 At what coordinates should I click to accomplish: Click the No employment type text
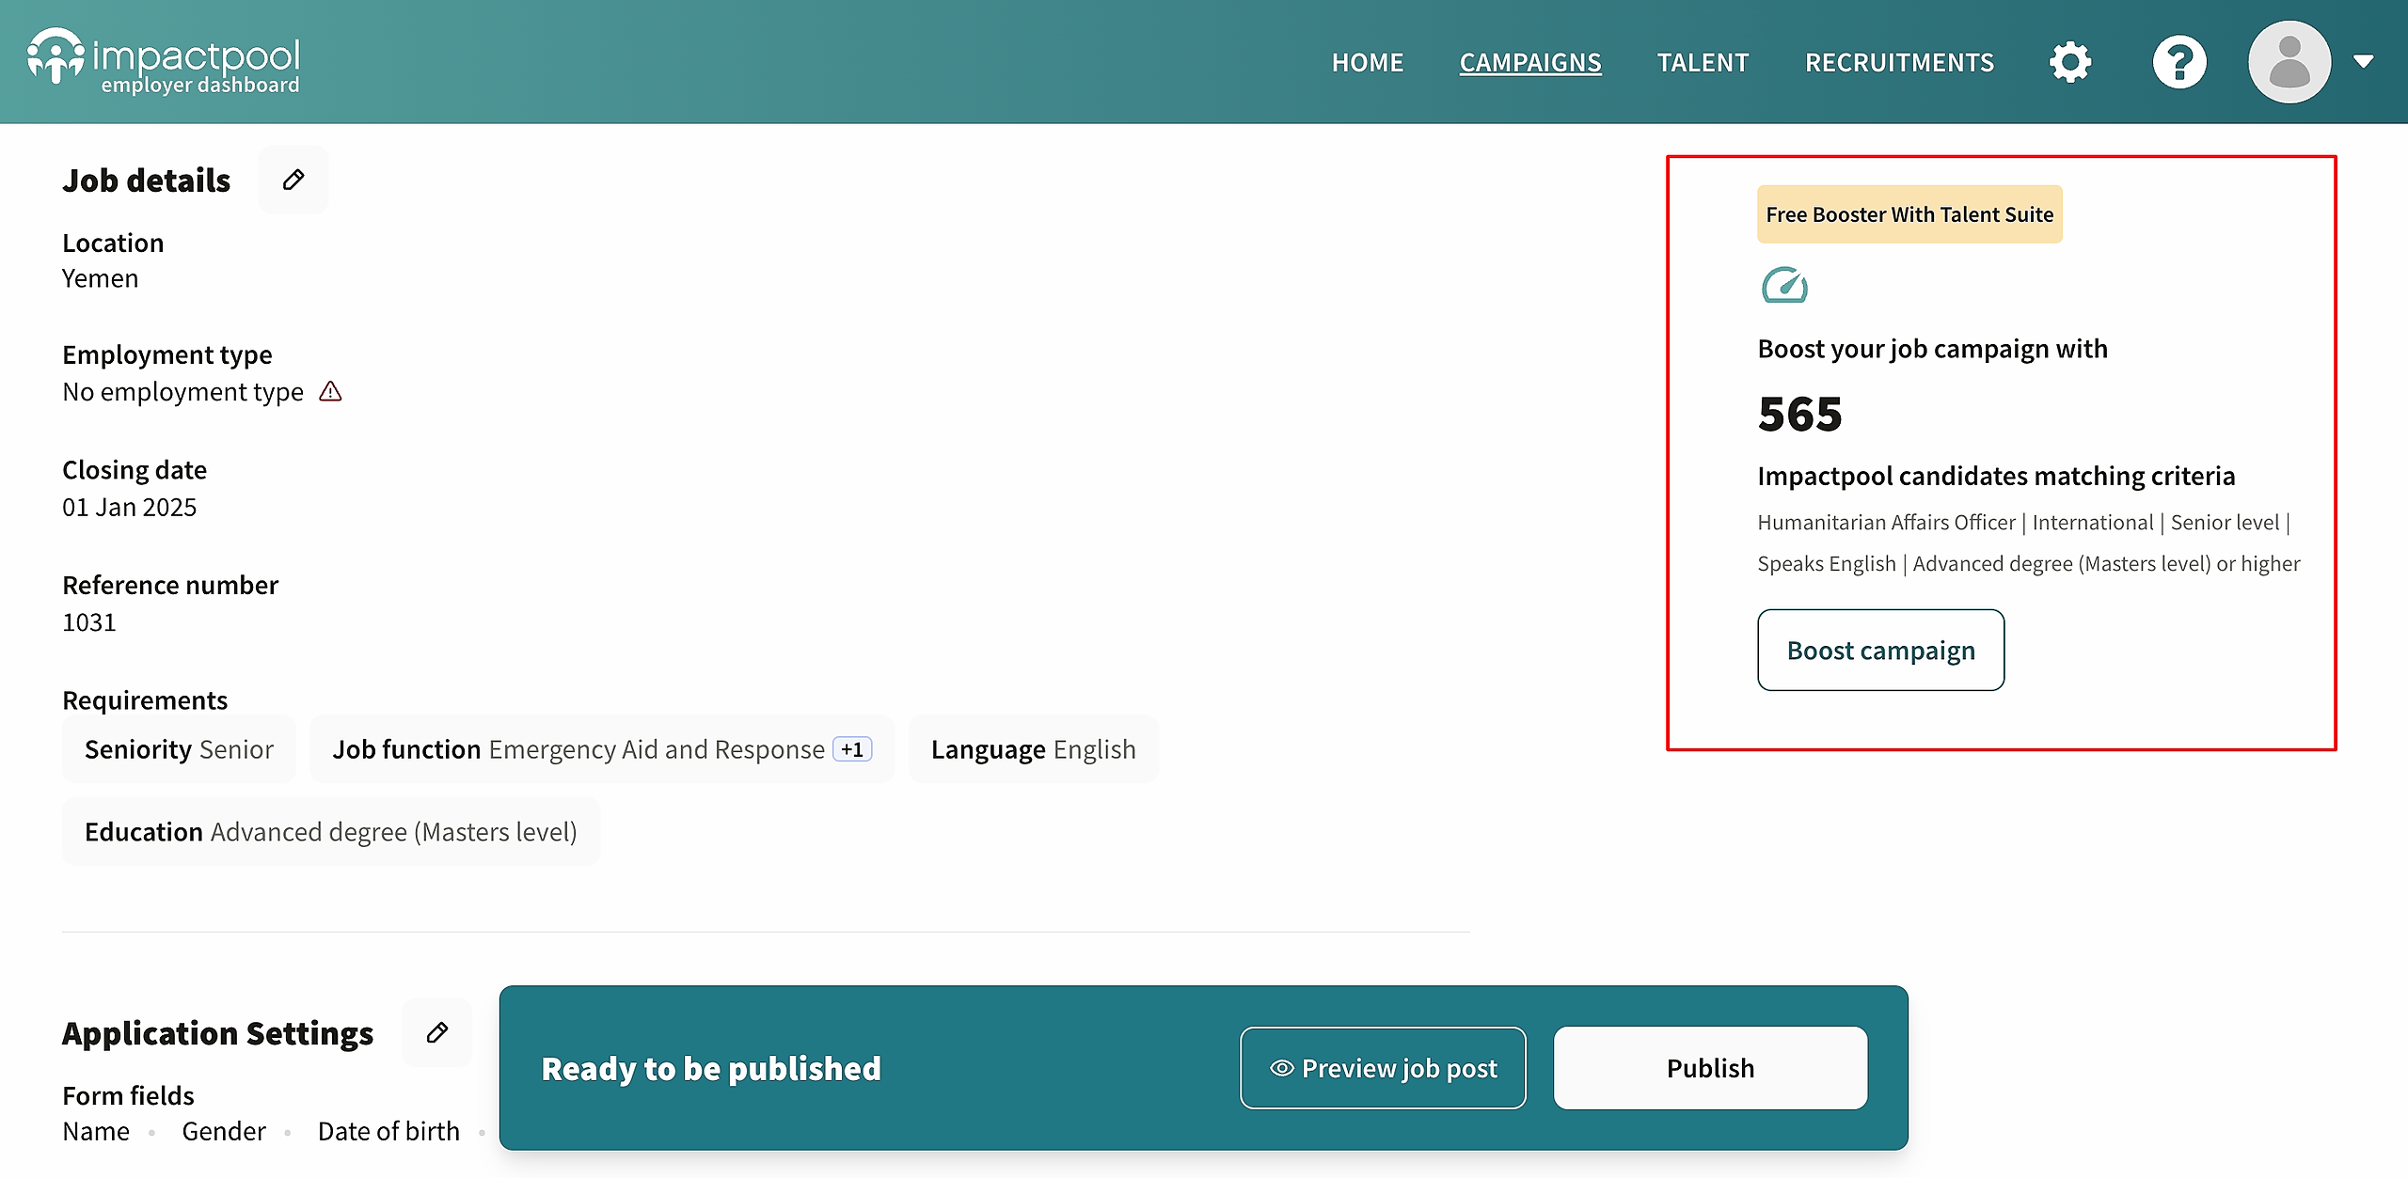click(x=182, y=391)
